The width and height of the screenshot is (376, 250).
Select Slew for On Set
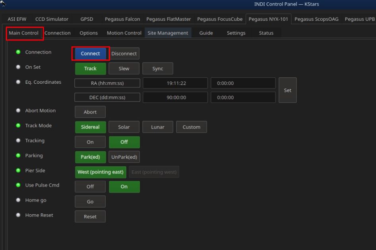pyautogui.click(x=124, y=69)
